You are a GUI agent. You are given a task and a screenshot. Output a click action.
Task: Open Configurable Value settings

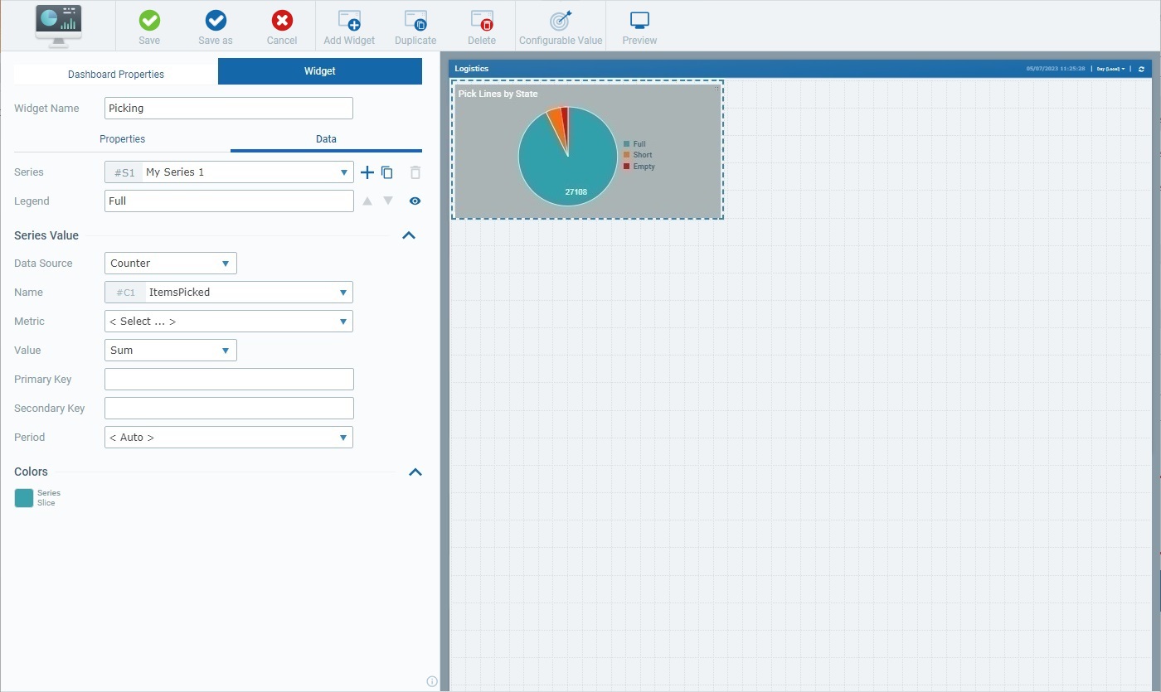[561, 25]
